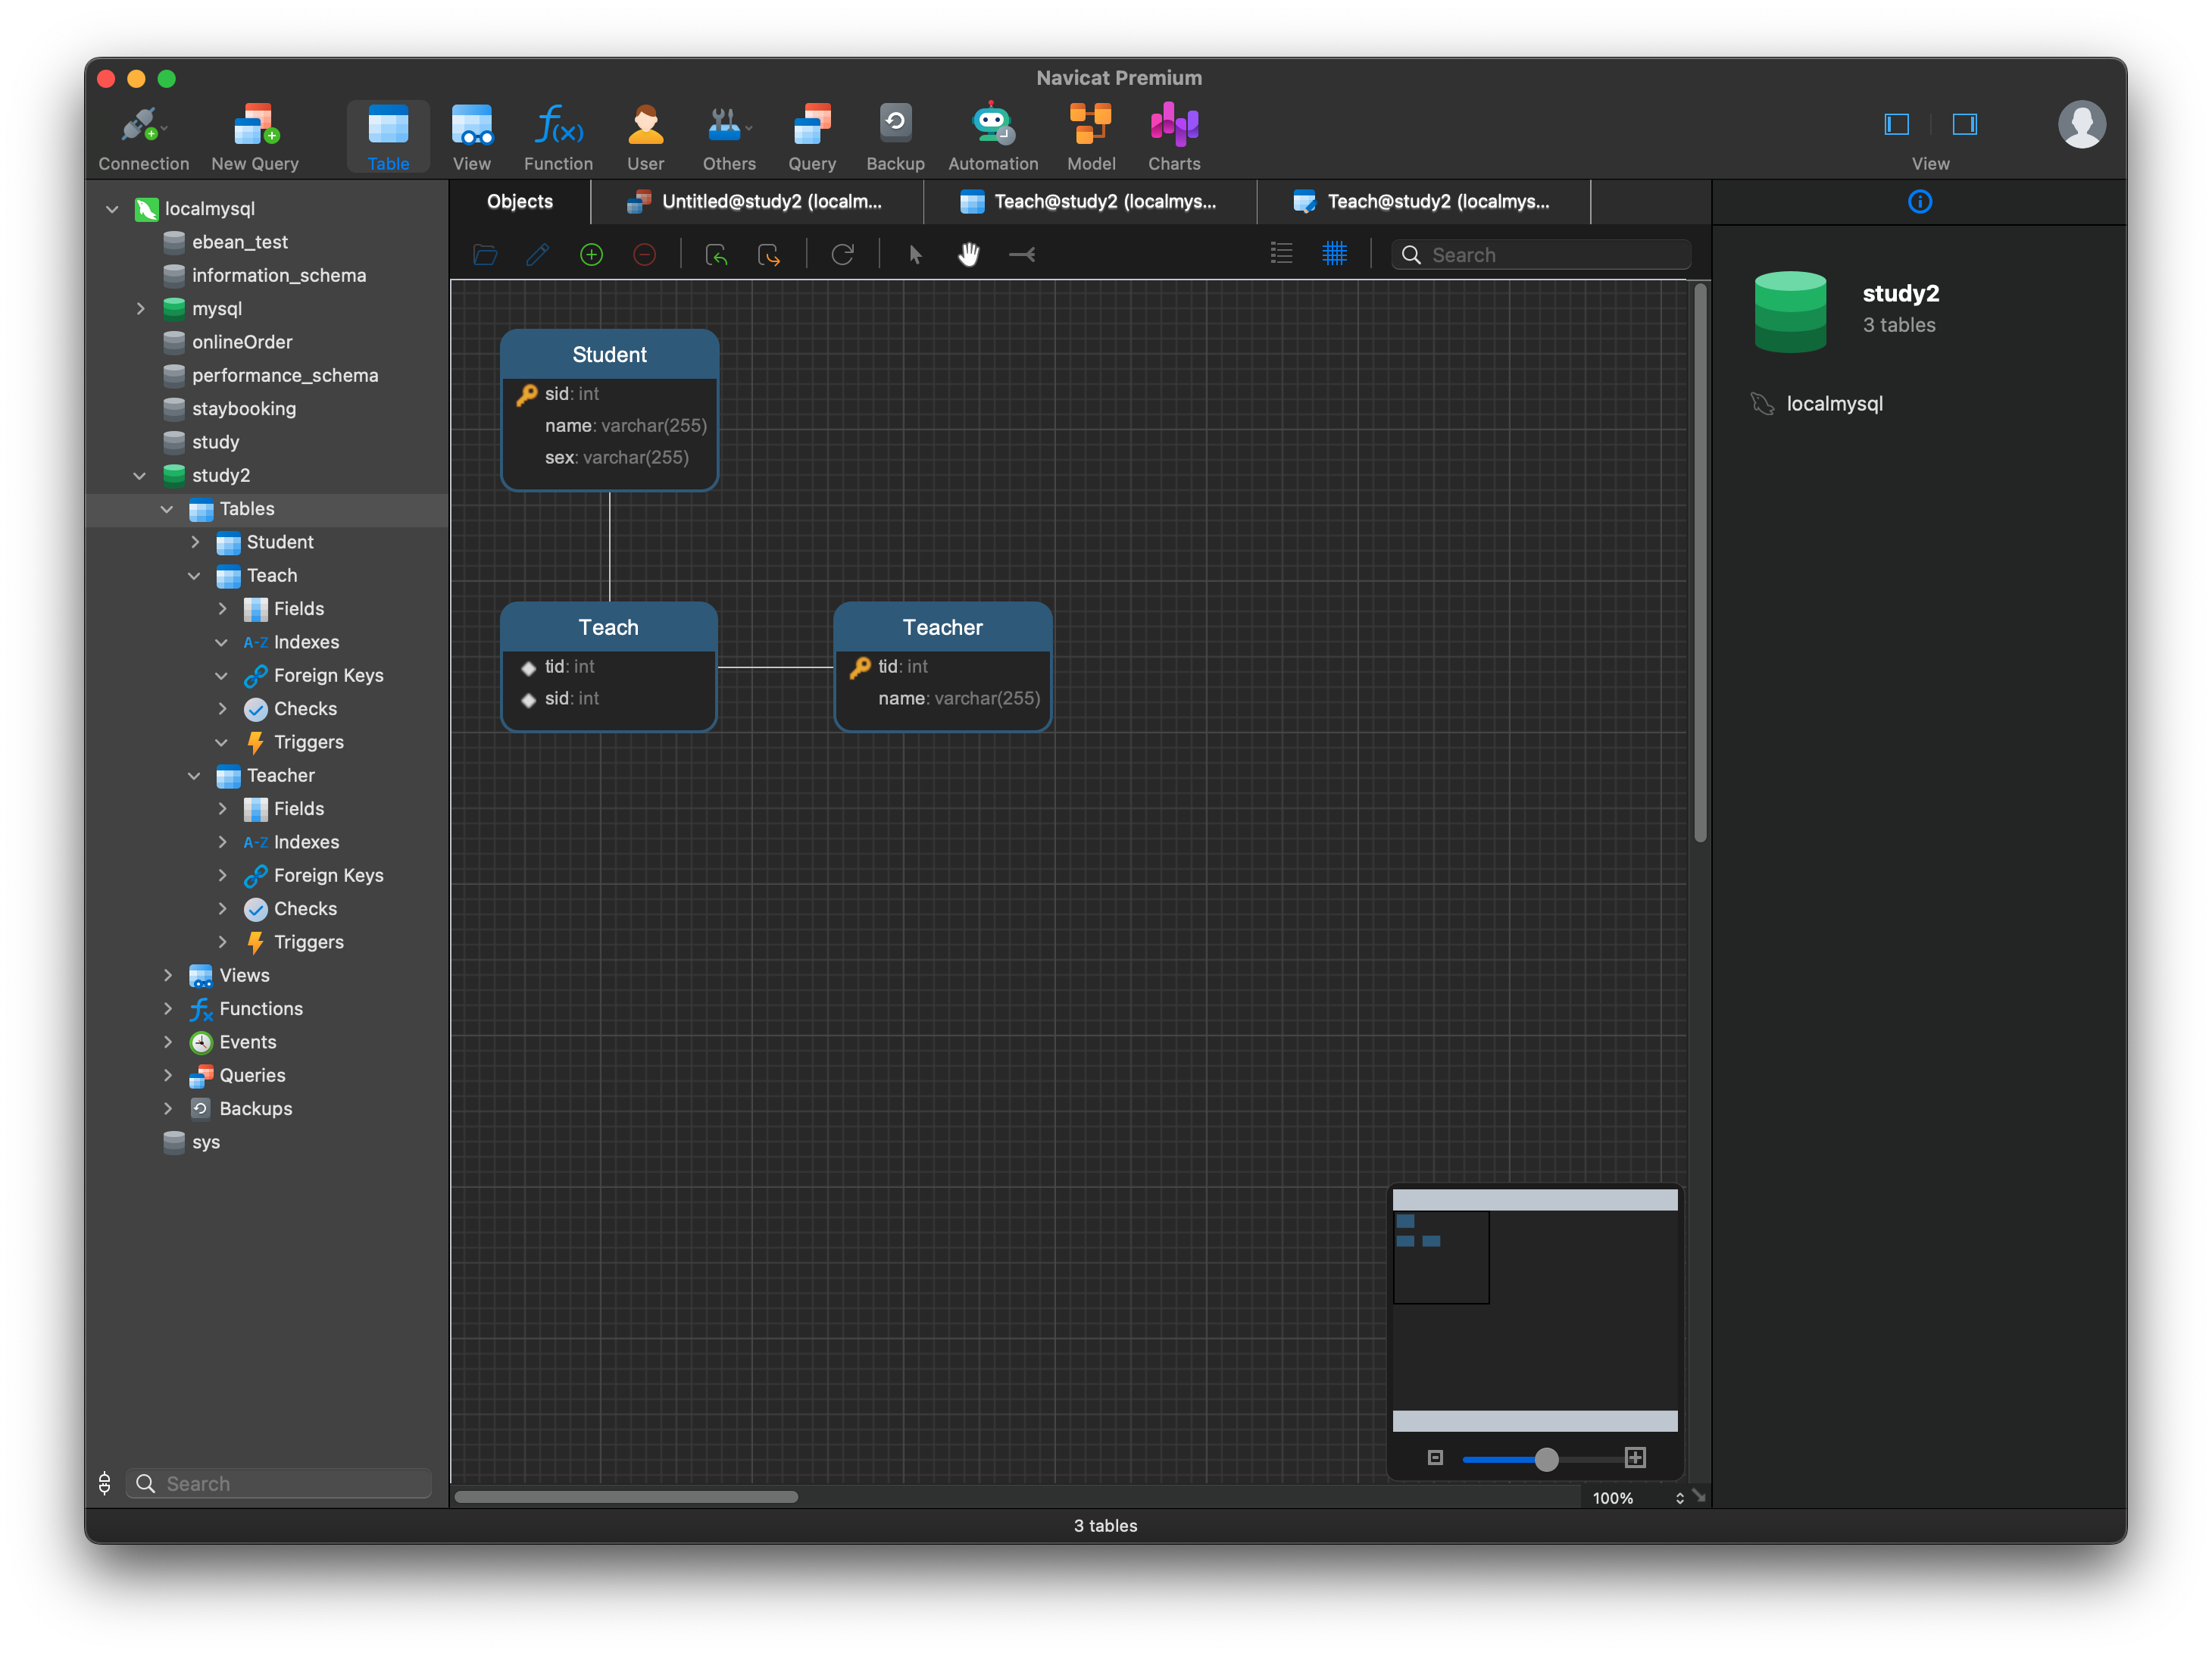Switch to the Objects tab
This screenshot has height=1656, width=2212.
(x=518, y=200)
